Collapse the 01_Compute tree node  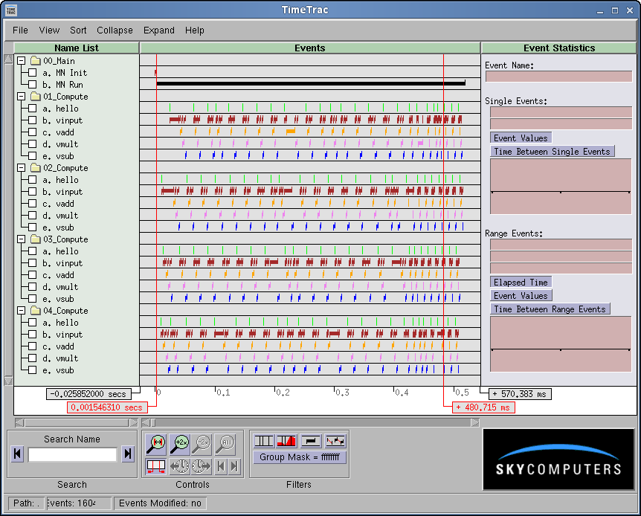click(22, 97)
